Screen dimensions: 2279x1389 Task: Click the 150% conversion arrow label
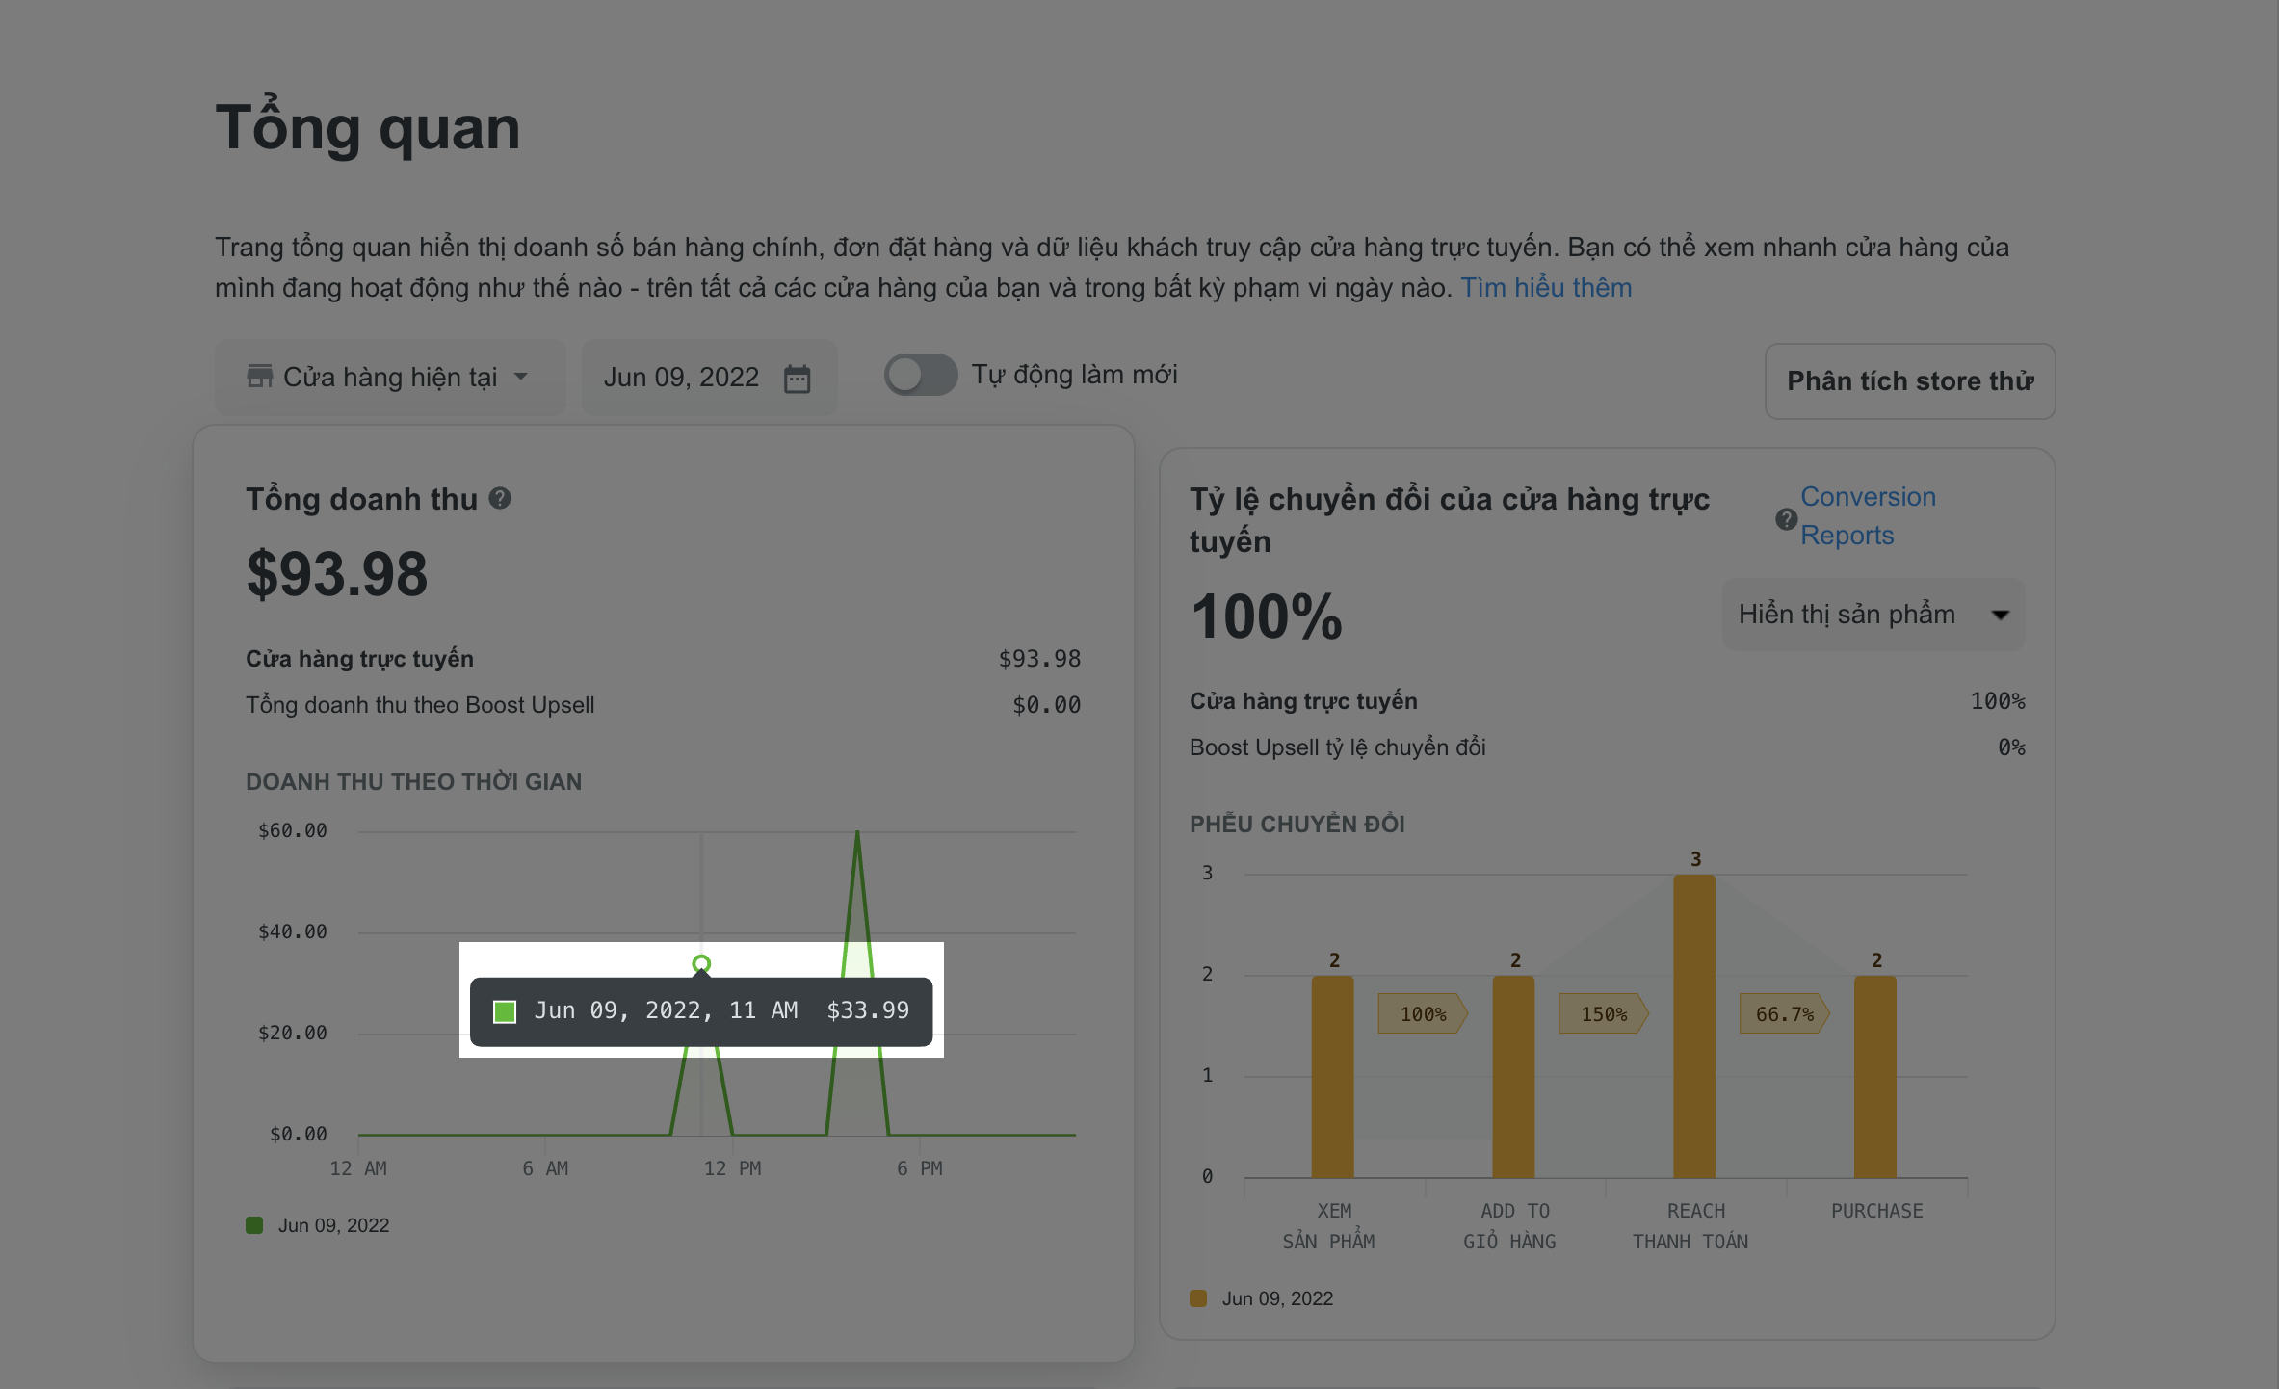pyautogui.click(x=1603, y=1013)
